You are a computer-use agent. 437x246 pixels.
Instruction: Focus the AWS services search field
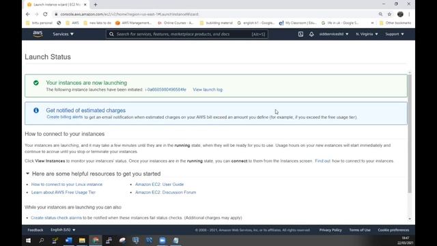click(x=186, y=34)
